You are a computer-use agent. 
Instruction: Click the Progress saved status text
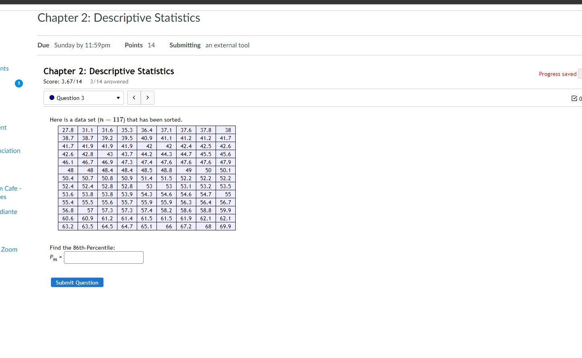557,73
